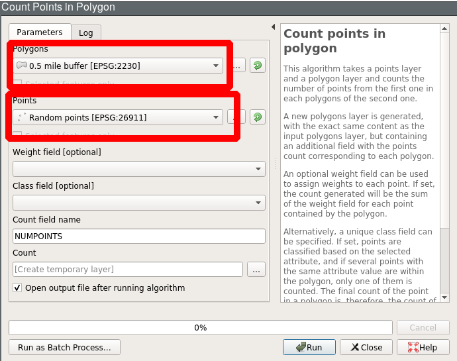Click Run as Batch Process button
This screenshot has height=361, width=457.
pos(64,347)
